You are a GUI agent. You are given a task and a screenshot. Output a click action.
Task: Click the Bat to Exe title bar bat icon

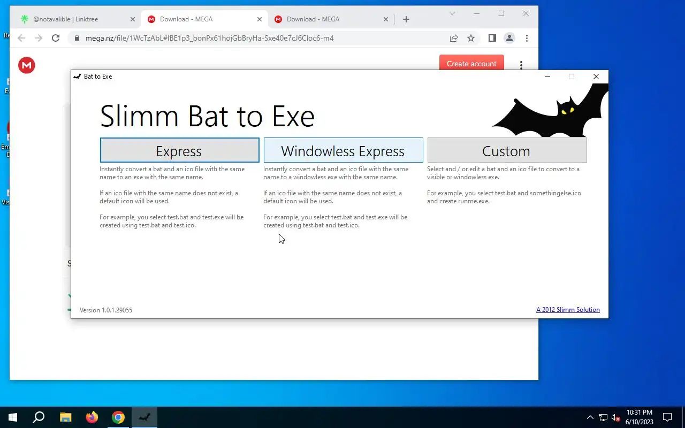(x=78, y=77)
